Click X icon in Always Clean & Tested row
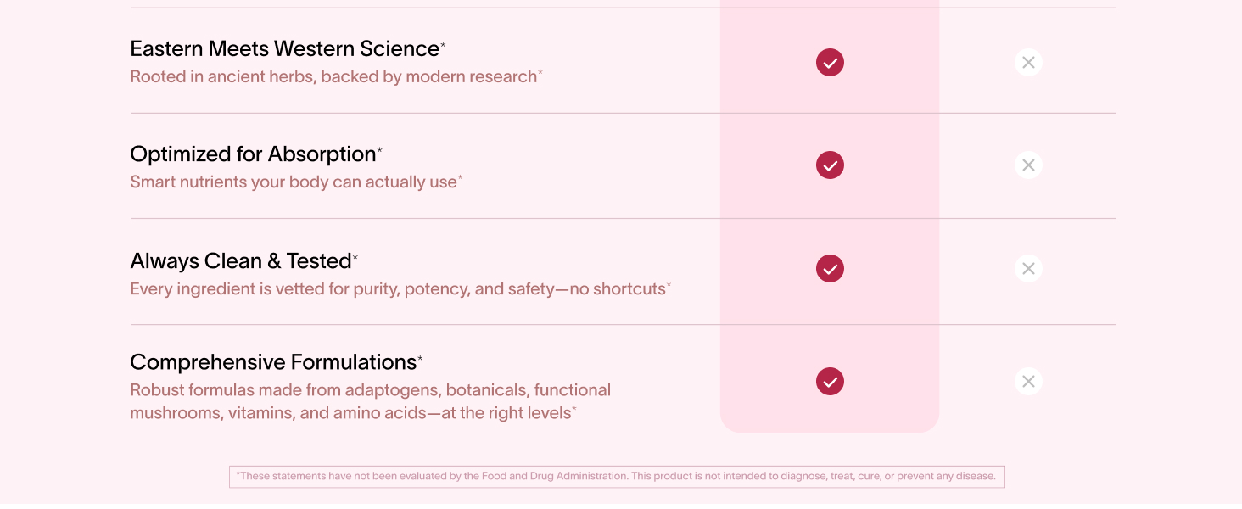1242x509 pixels. click(x=1028, y=269)
